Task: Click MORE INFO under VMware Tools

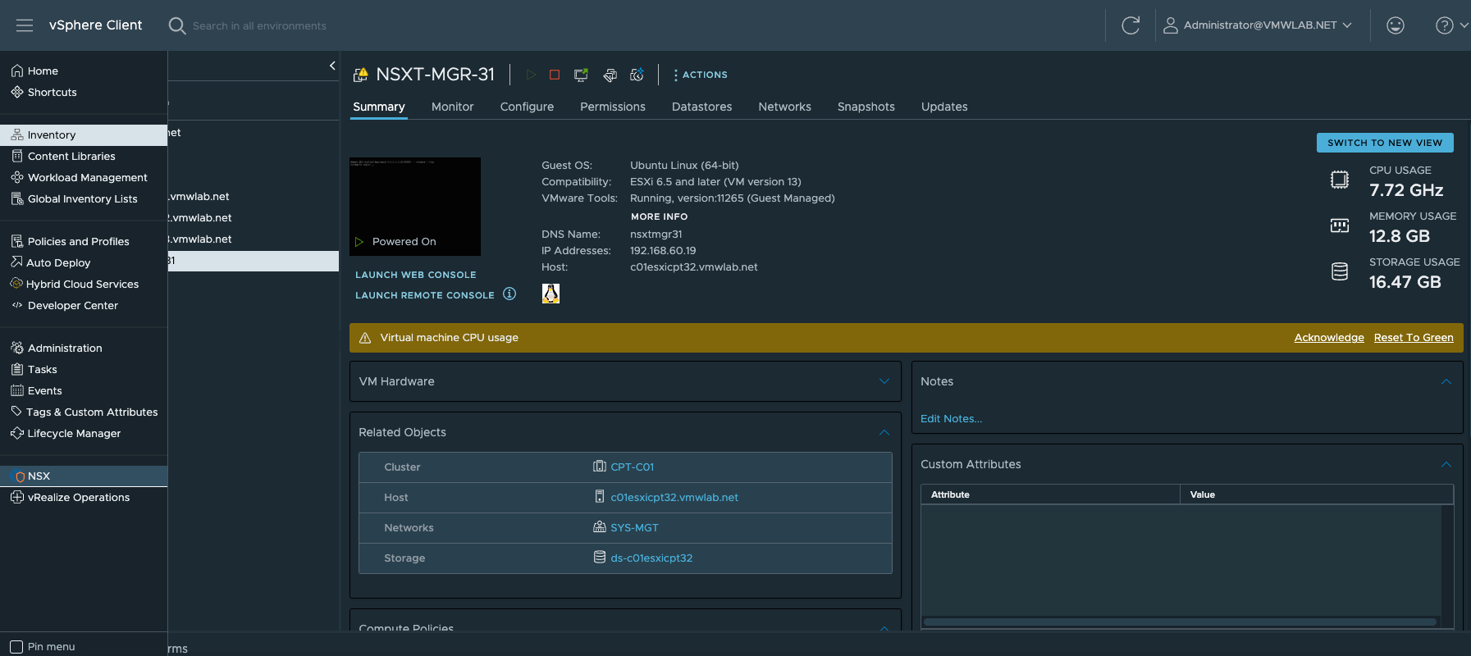Action: tap(659, 216)
